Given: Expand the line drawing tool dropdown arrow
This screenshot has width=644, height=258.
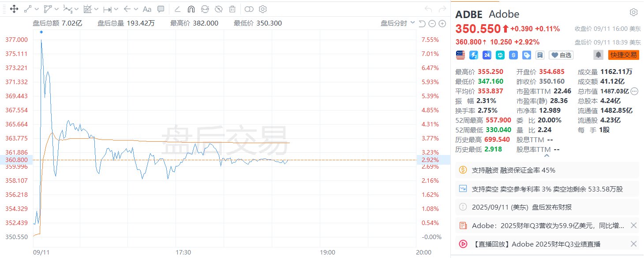Looking at the screenshot, I should point(37,9).
